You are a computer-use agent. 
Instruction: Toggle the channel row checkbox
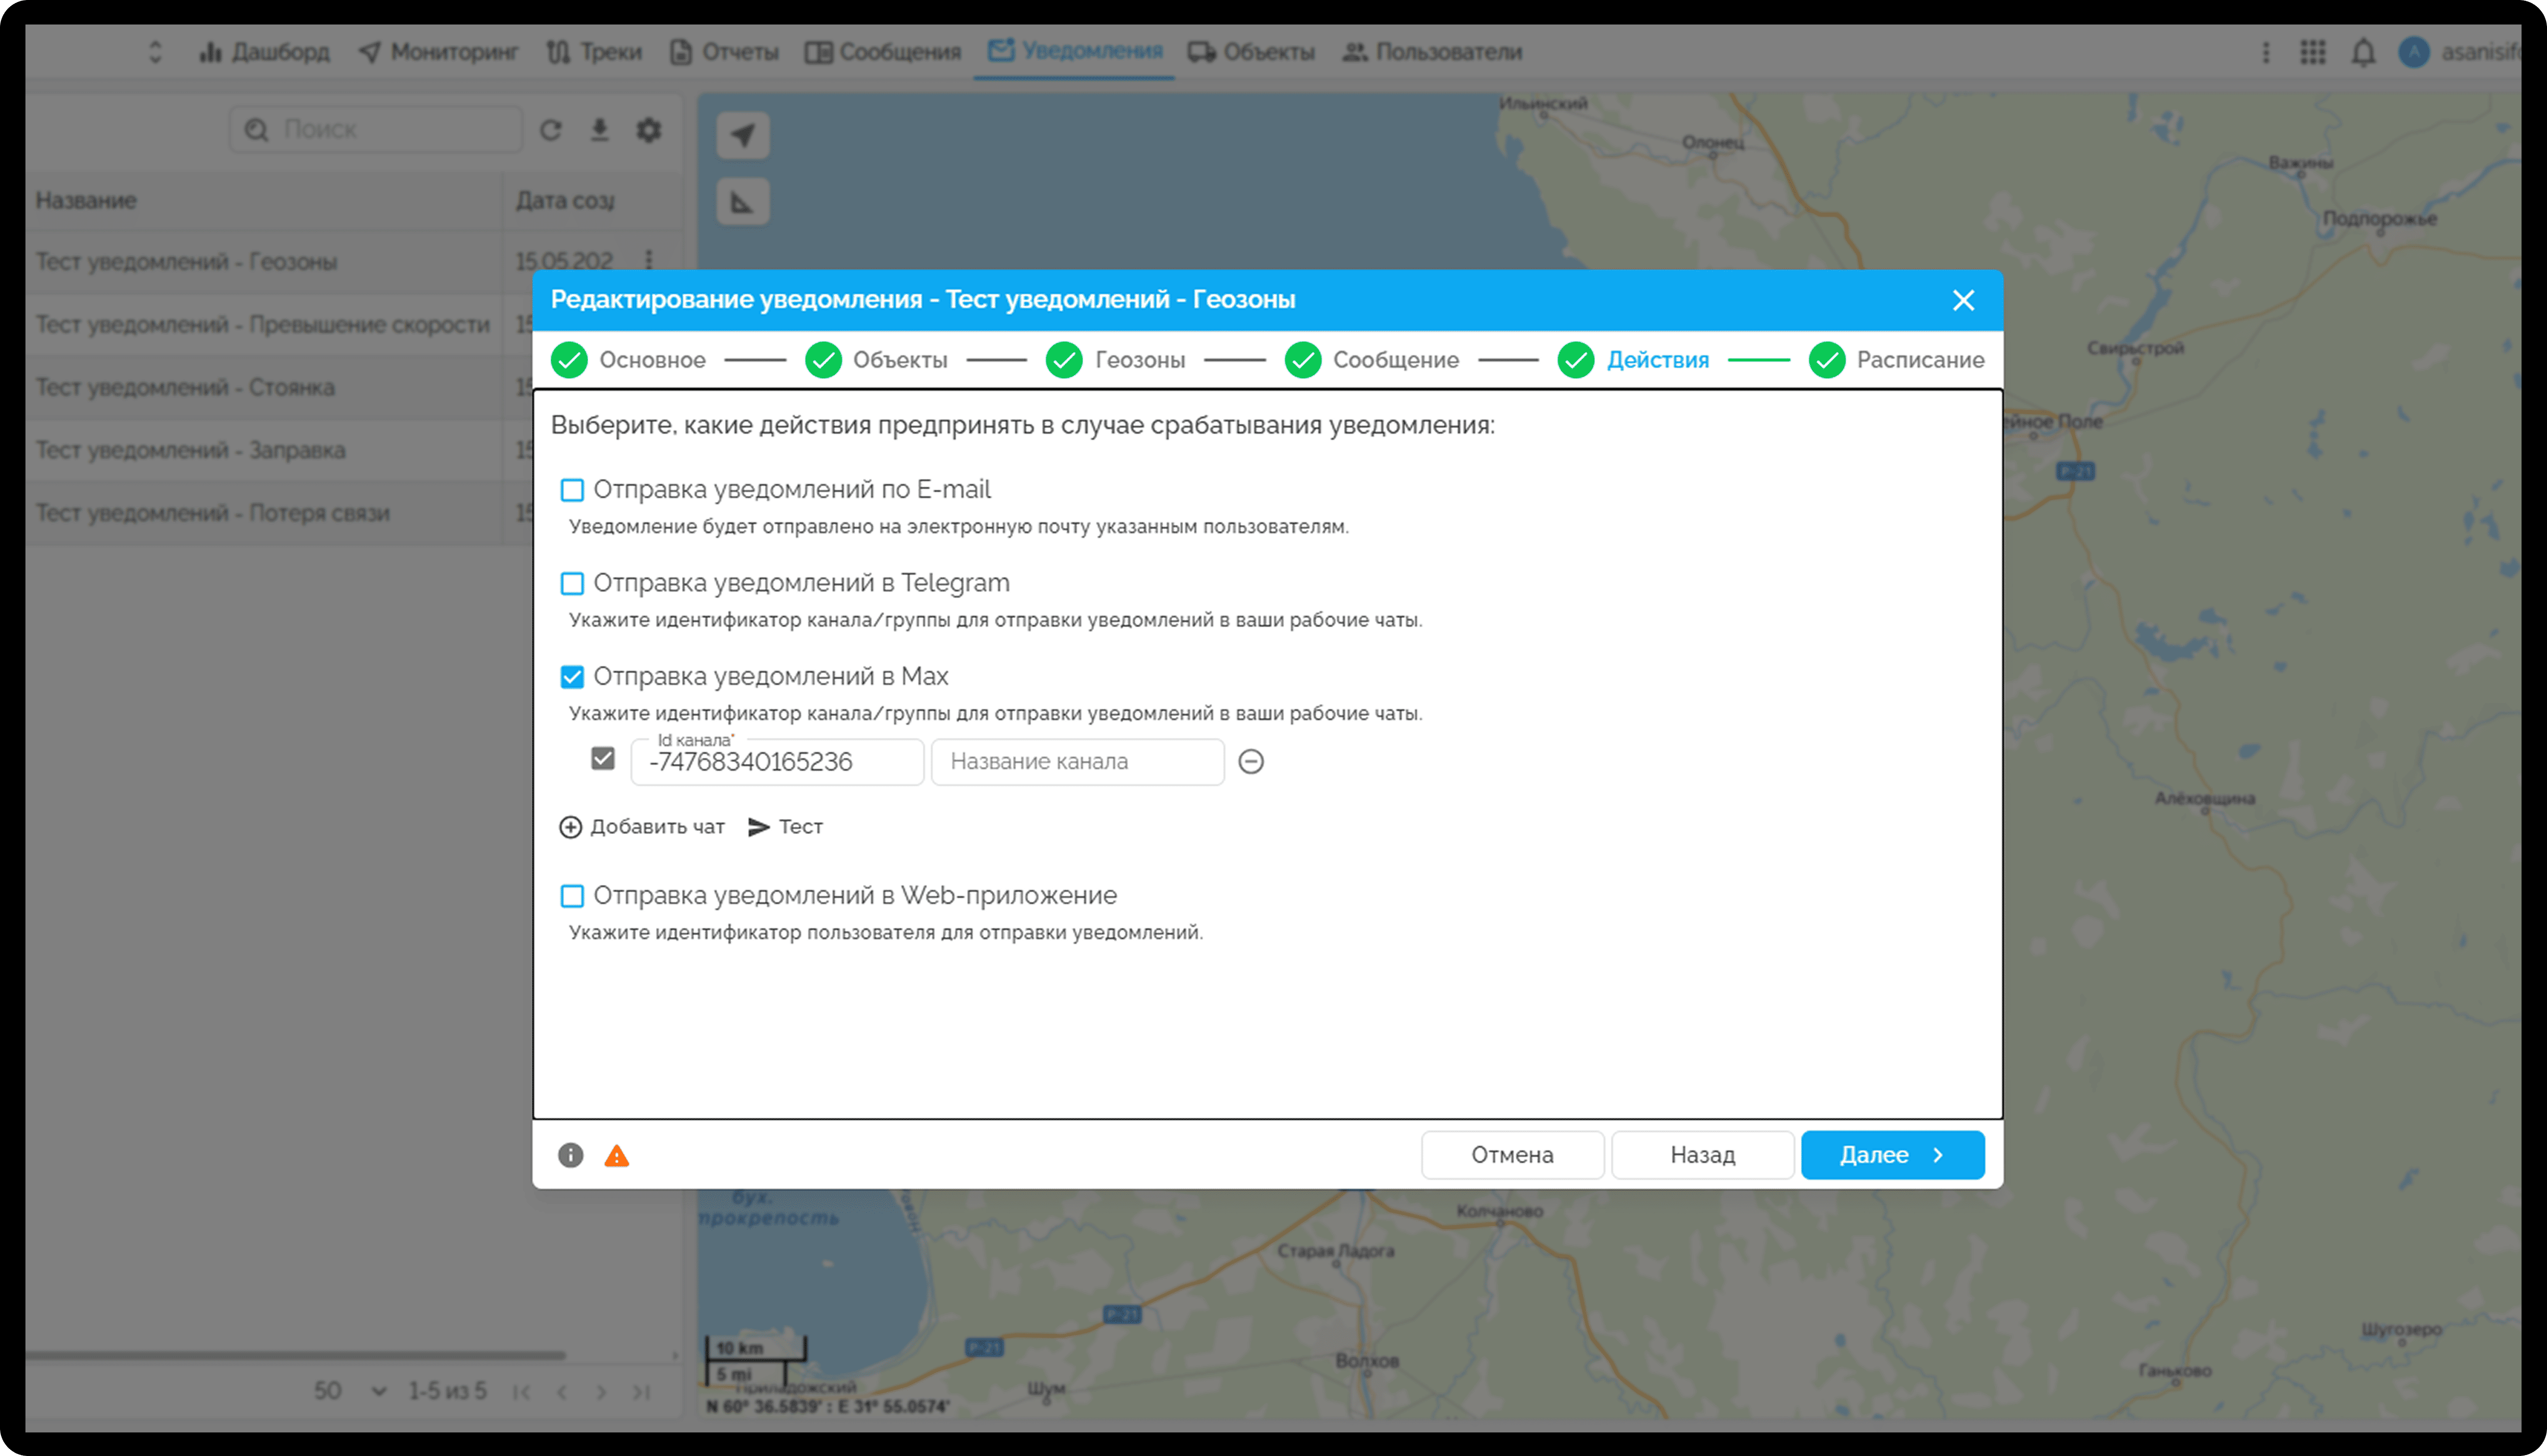coord(603,759)
